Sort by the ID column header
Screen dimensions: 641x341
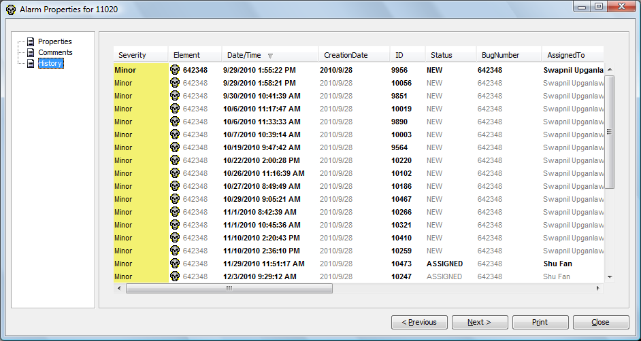tap(408, 55)
